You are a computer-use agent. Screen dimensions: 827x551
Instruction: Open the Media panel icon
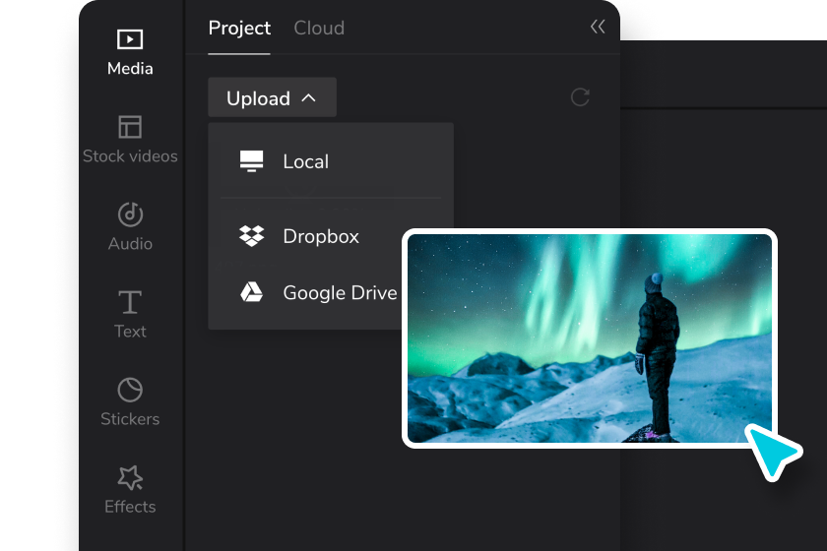tap(130, 39)
